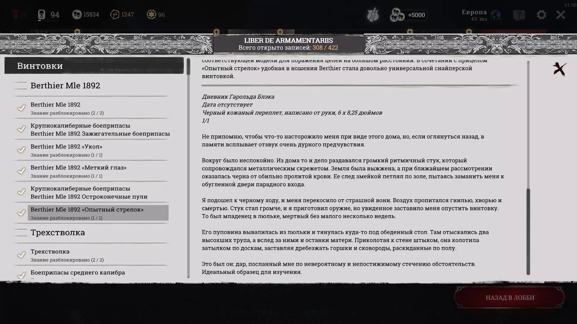Collapse the Berthier Mle 1892 group header

click(65, 85)
